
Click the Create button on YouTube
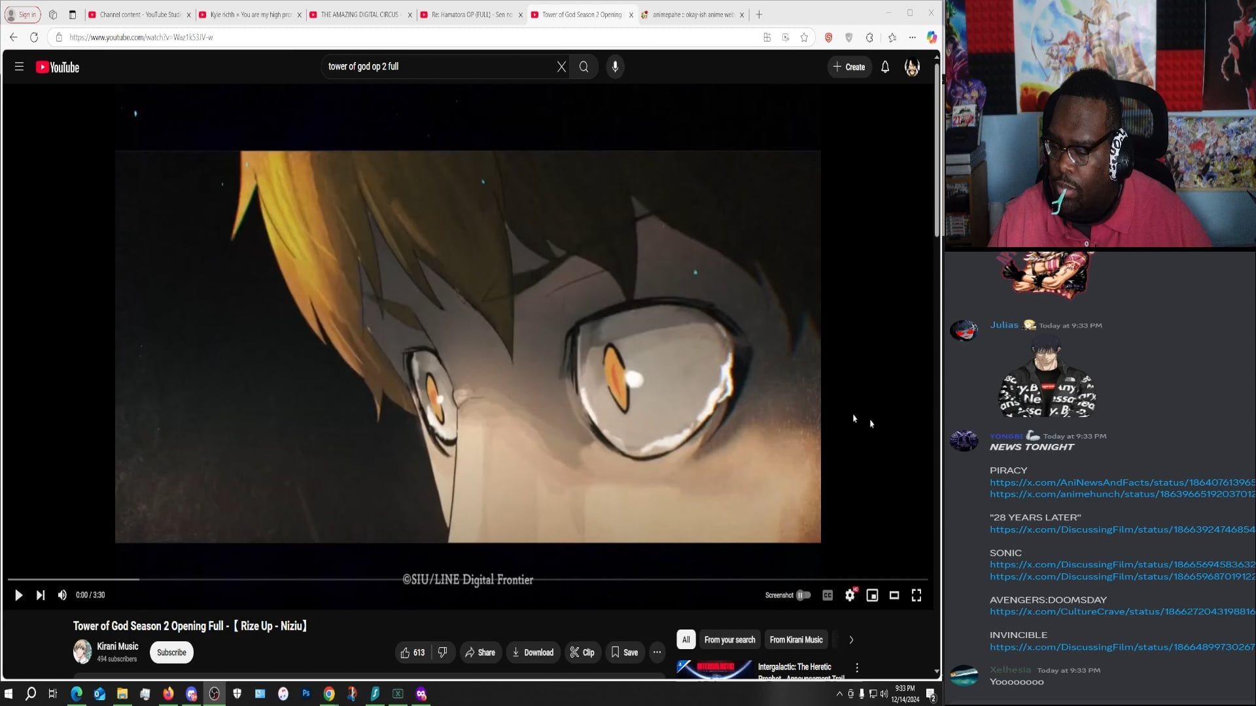[x=849, y=67]
